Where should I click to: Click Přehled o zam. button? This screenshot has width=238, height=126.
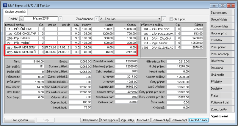click(198, 120)
